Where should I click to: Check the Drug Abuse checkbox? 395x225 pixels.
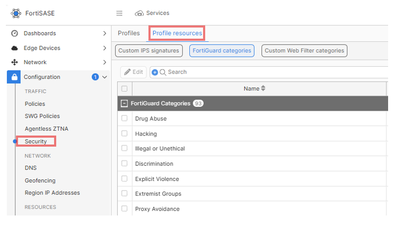point(125,119)
